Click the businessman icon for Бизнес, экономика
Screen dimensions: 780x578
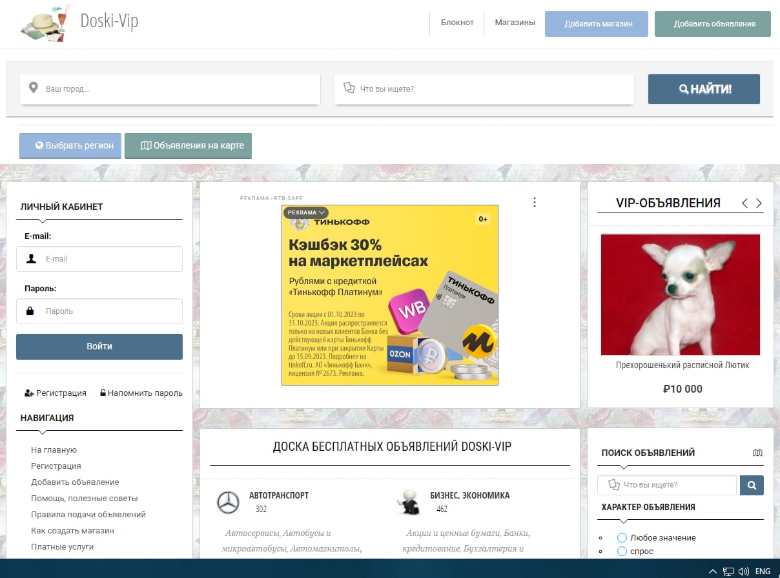[408, 502]
